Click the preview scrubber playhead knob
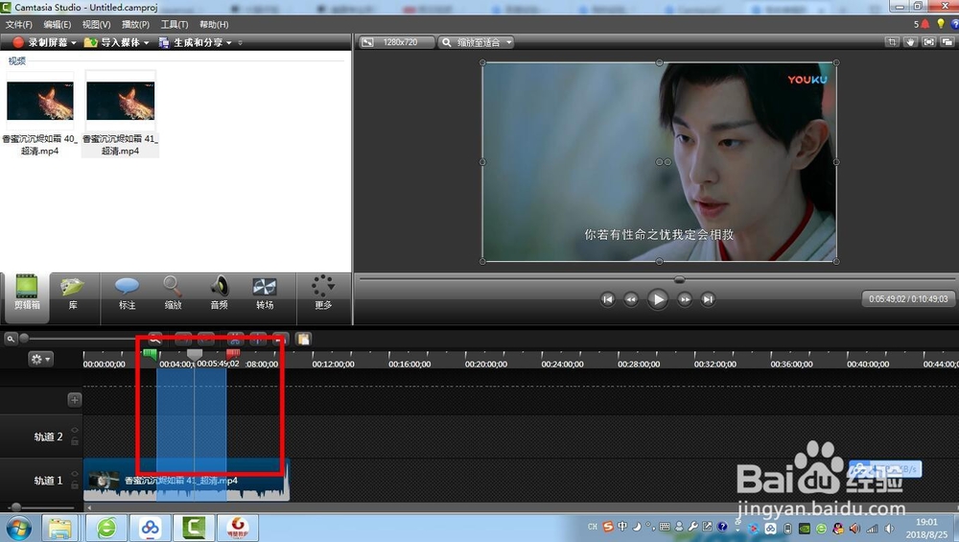The image size is (959, 542). pos(679,279)
